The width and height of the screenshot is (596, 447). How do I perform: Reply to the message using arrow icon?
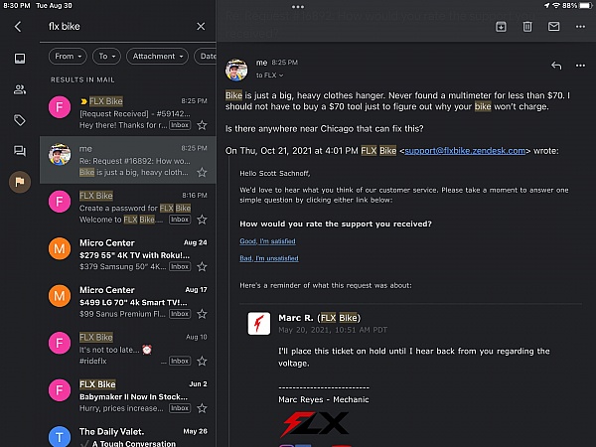[556, 66]
